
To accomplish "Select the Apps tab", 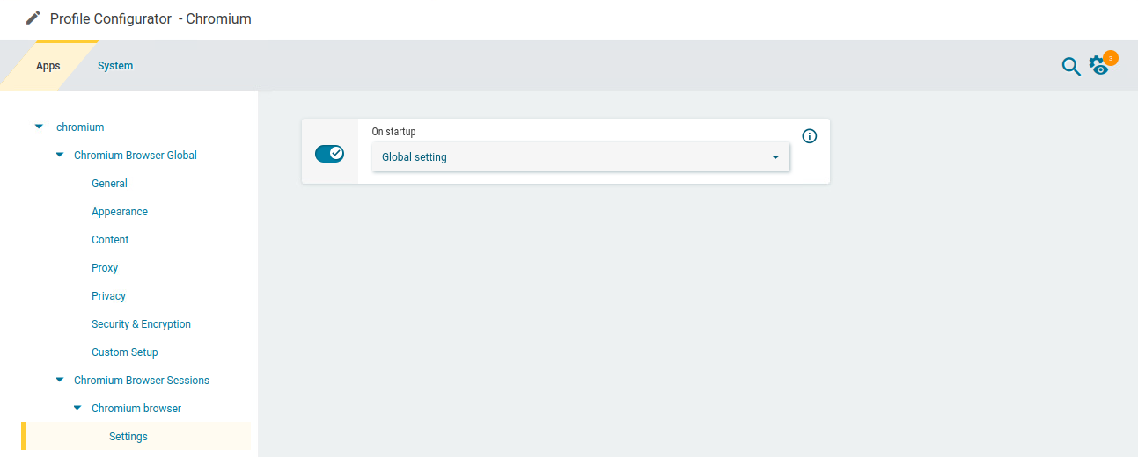I will tap(48, 66).
